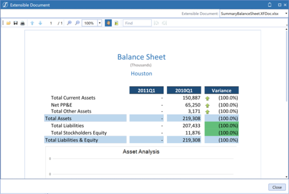Go to next page with down arrow

click(x=40, y=23)
